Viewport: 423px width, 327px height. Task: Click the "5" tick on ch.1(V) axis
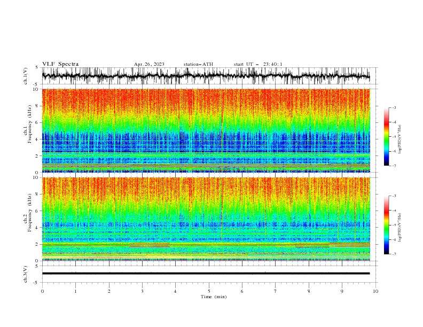pos(37,67)
